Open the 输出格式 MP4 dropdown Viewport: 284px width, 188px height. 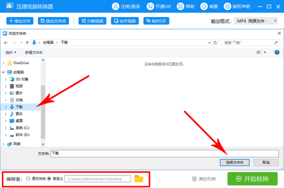pyautogui.click(x=256, y=21)
